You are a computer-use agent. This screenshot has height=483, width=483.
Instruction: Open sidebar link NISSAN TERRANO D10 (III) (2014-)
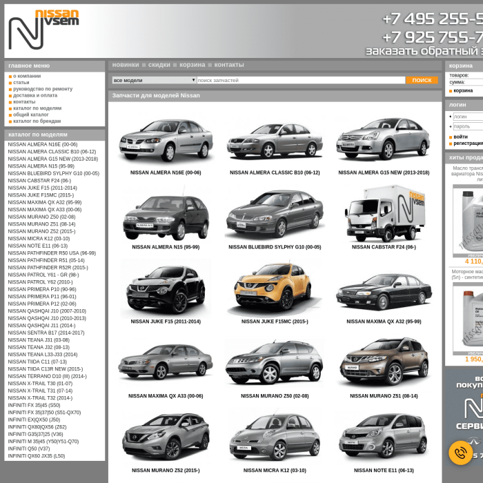(x=48, y=377)
